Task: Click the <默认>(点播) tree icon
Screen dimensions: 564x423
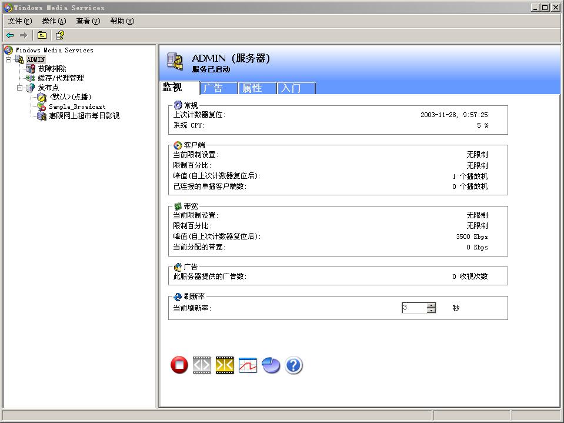Action: coord(42,97)
